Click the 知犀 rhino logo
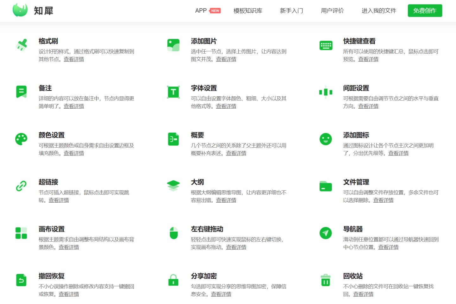This screenshot has height=304, width=456. pyautogui.click(x=33, y=10)
